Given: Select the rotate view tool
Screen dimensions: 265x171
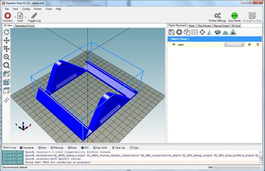Looking at the screenshot, I should 6,32.
